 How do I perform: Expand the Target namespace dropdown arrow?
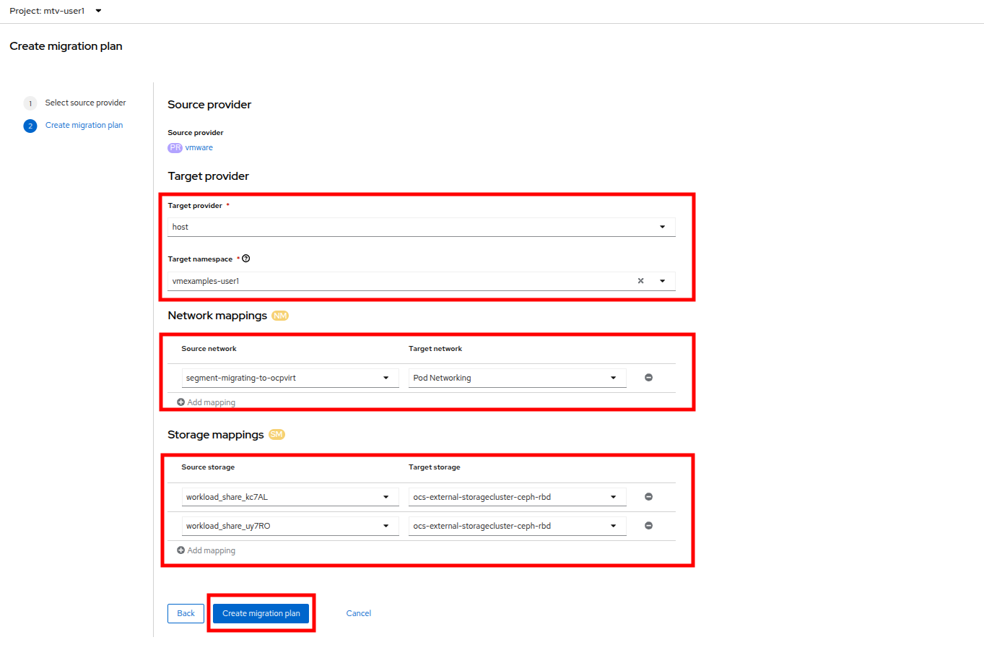pos(662,281)
